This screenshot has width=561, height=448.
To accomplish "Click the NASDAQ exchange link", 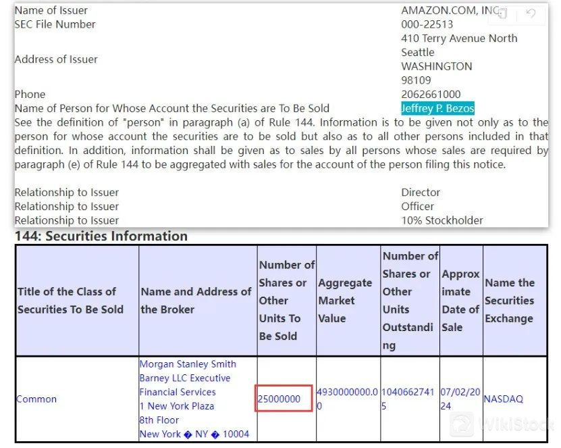I will click(x=503, y=399).
